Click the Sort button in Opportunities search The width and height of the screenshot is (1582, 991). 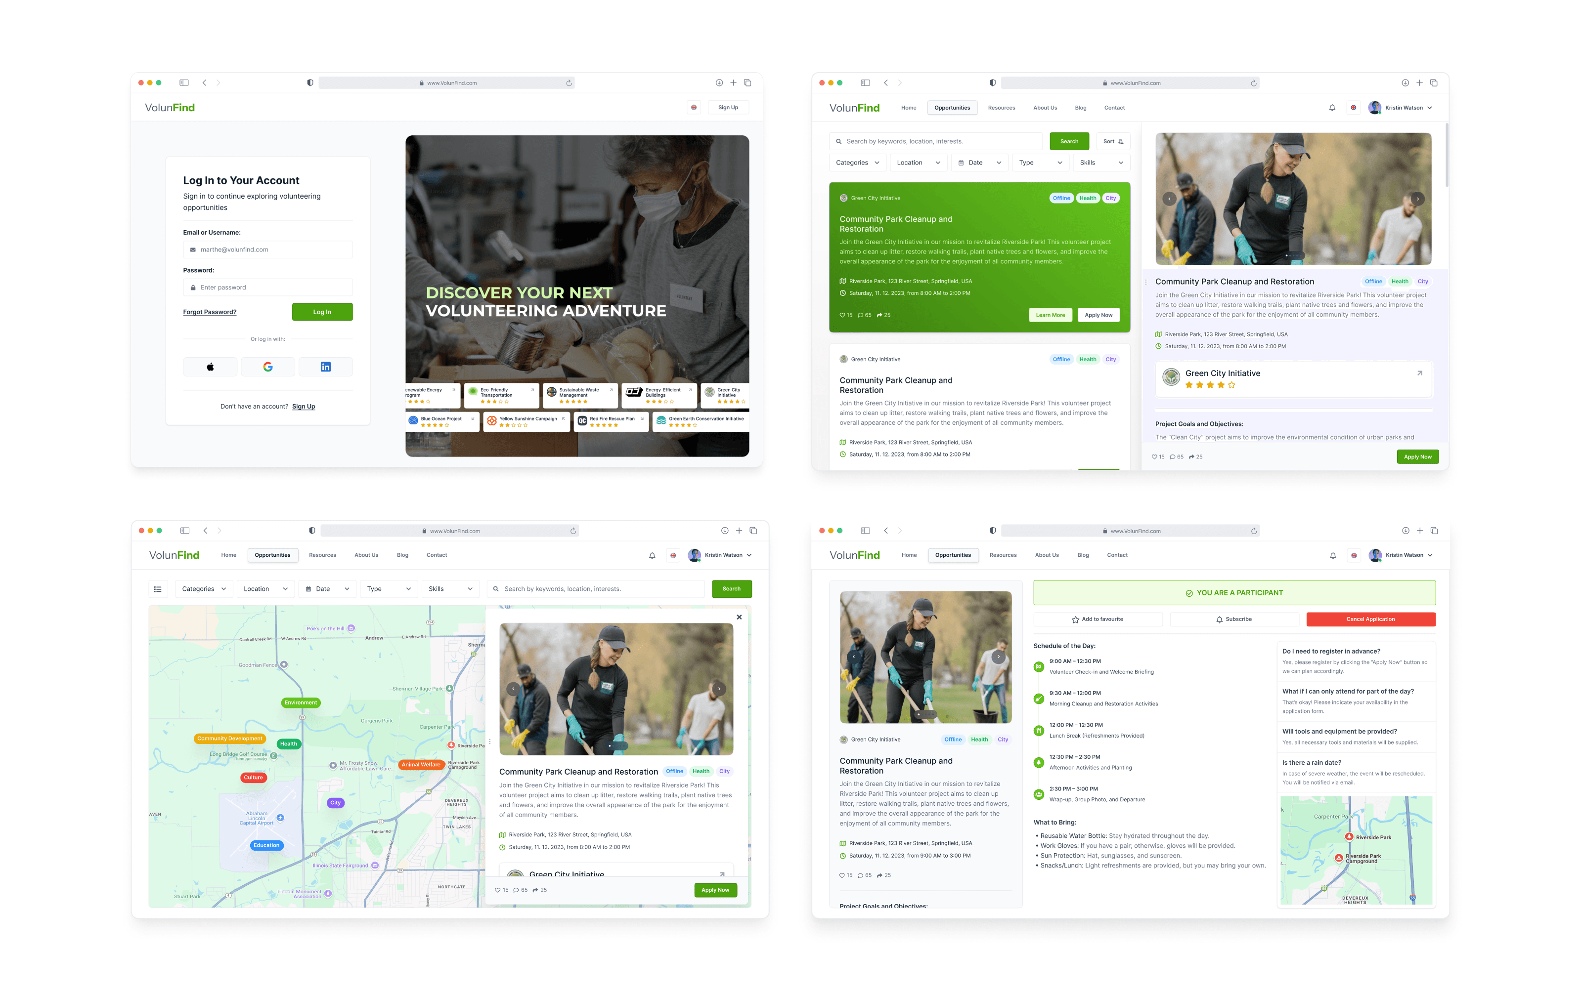click(1112, 142)
